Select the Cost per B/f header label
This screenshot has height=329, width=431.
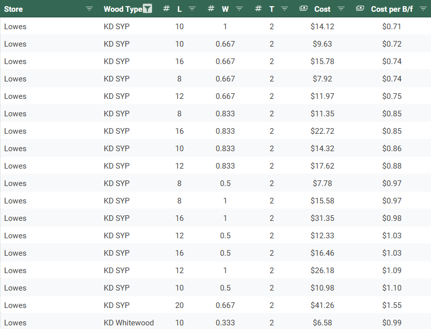pos(391,9)
